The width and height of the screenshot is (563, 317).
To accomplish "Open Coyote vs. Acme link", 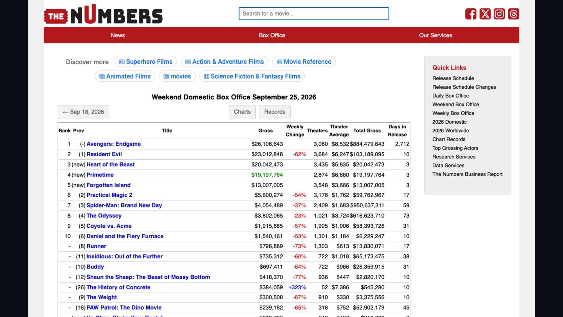I will [109, 226].
